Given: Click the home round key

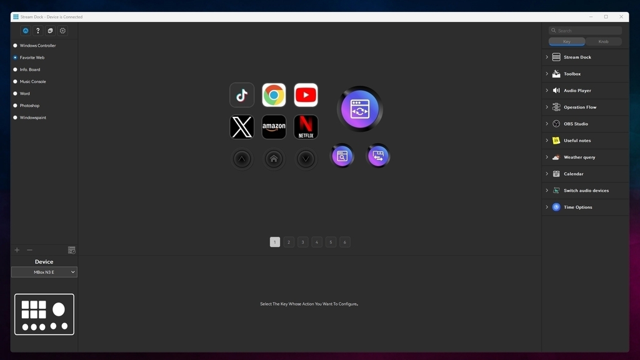Looking at the screenshot, I should click(274, 159).
